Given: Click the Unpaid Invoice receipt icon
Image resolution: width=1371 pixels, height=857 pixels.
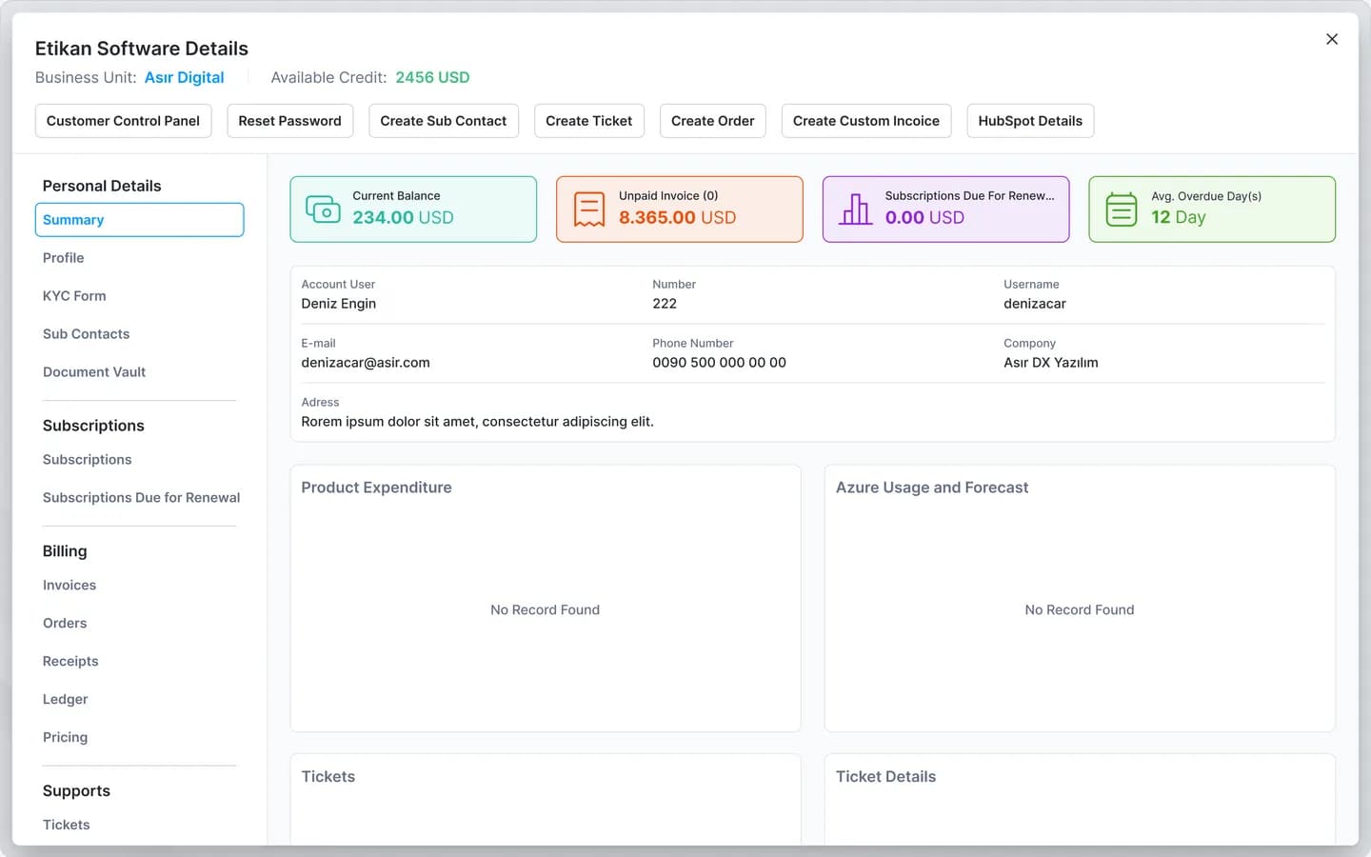Looking at the screenshot, I should (x=589, y=209).
